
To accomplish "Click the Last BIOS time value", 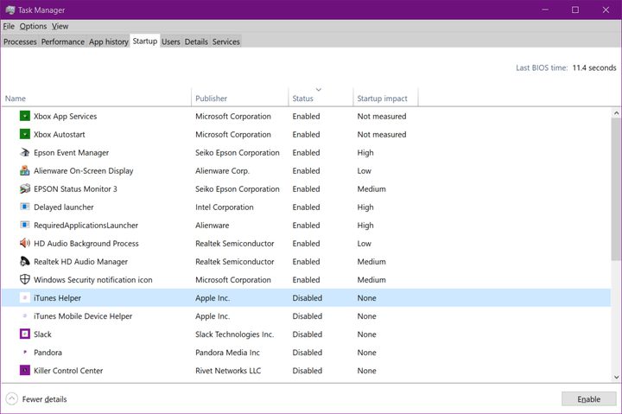I will (593, 68).
